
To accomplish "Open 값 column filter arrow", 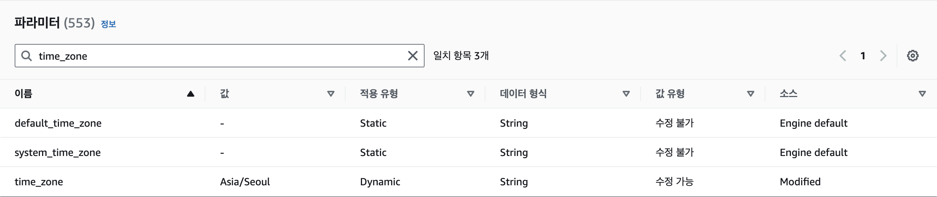I will click(331, 94).
